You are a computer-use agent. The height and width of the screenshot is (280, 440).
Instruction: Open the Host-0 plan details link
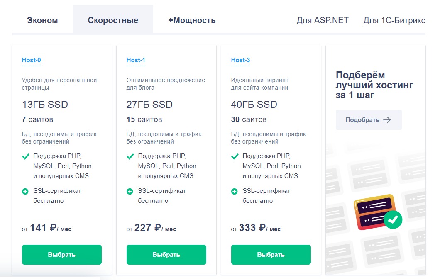pos(32,60)
